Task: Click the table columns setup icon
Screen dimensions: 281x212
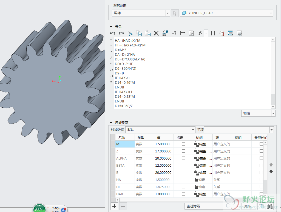Action: point(262,207)
